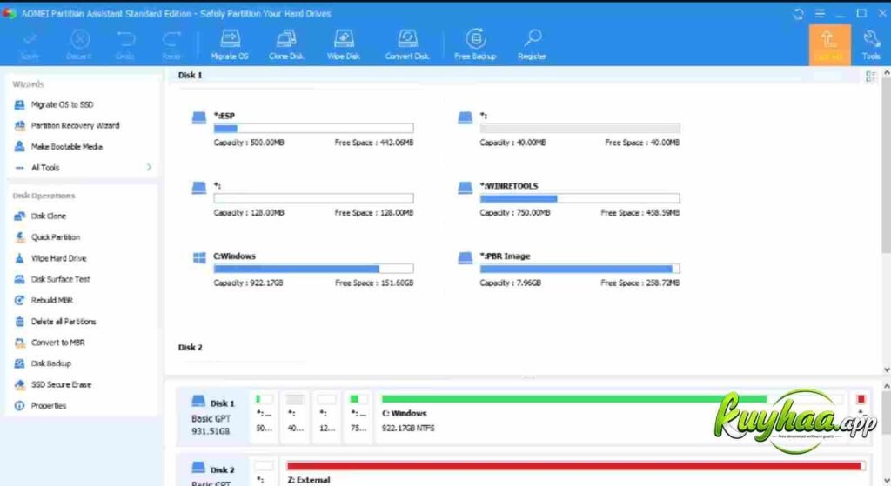The height and width of the screenshot is (486, 891).
Task: Click the partition list scroll-down arrow
Action: (887, 369)
